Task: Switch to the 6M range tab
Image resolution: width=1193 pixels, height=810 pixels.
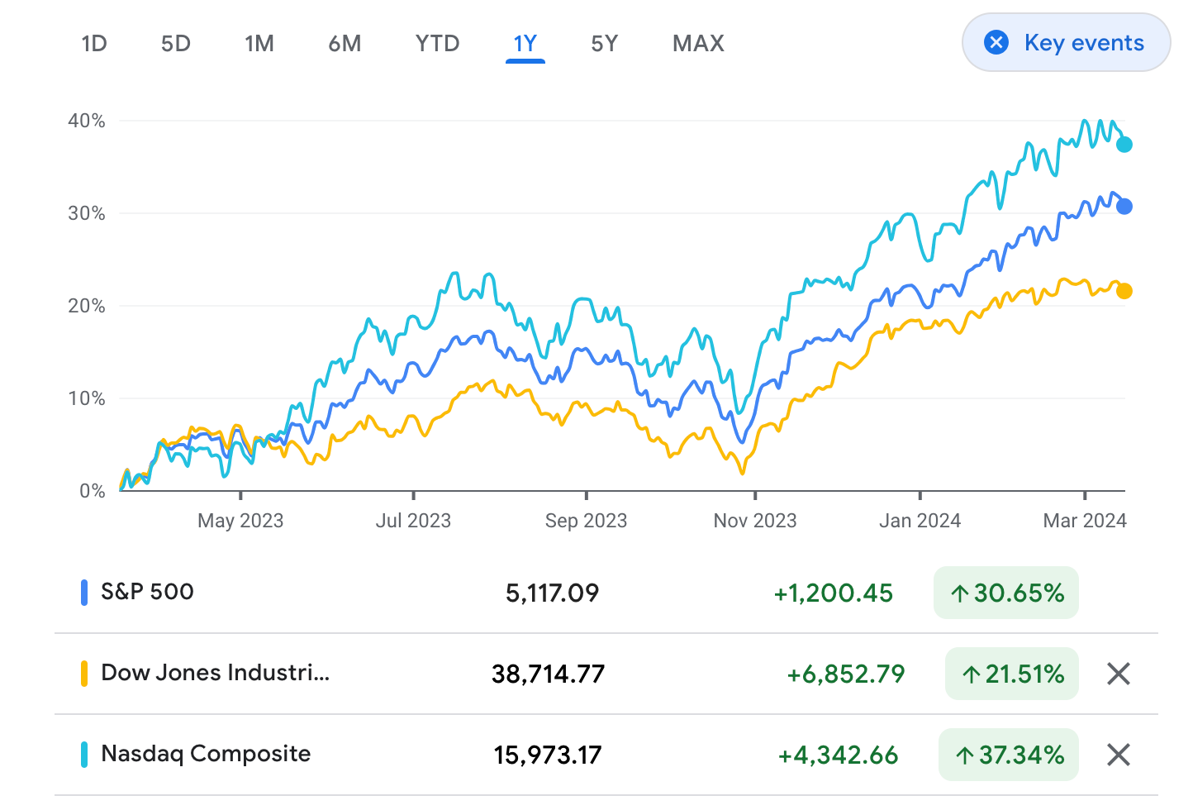Action: click(x=345, y=44)
